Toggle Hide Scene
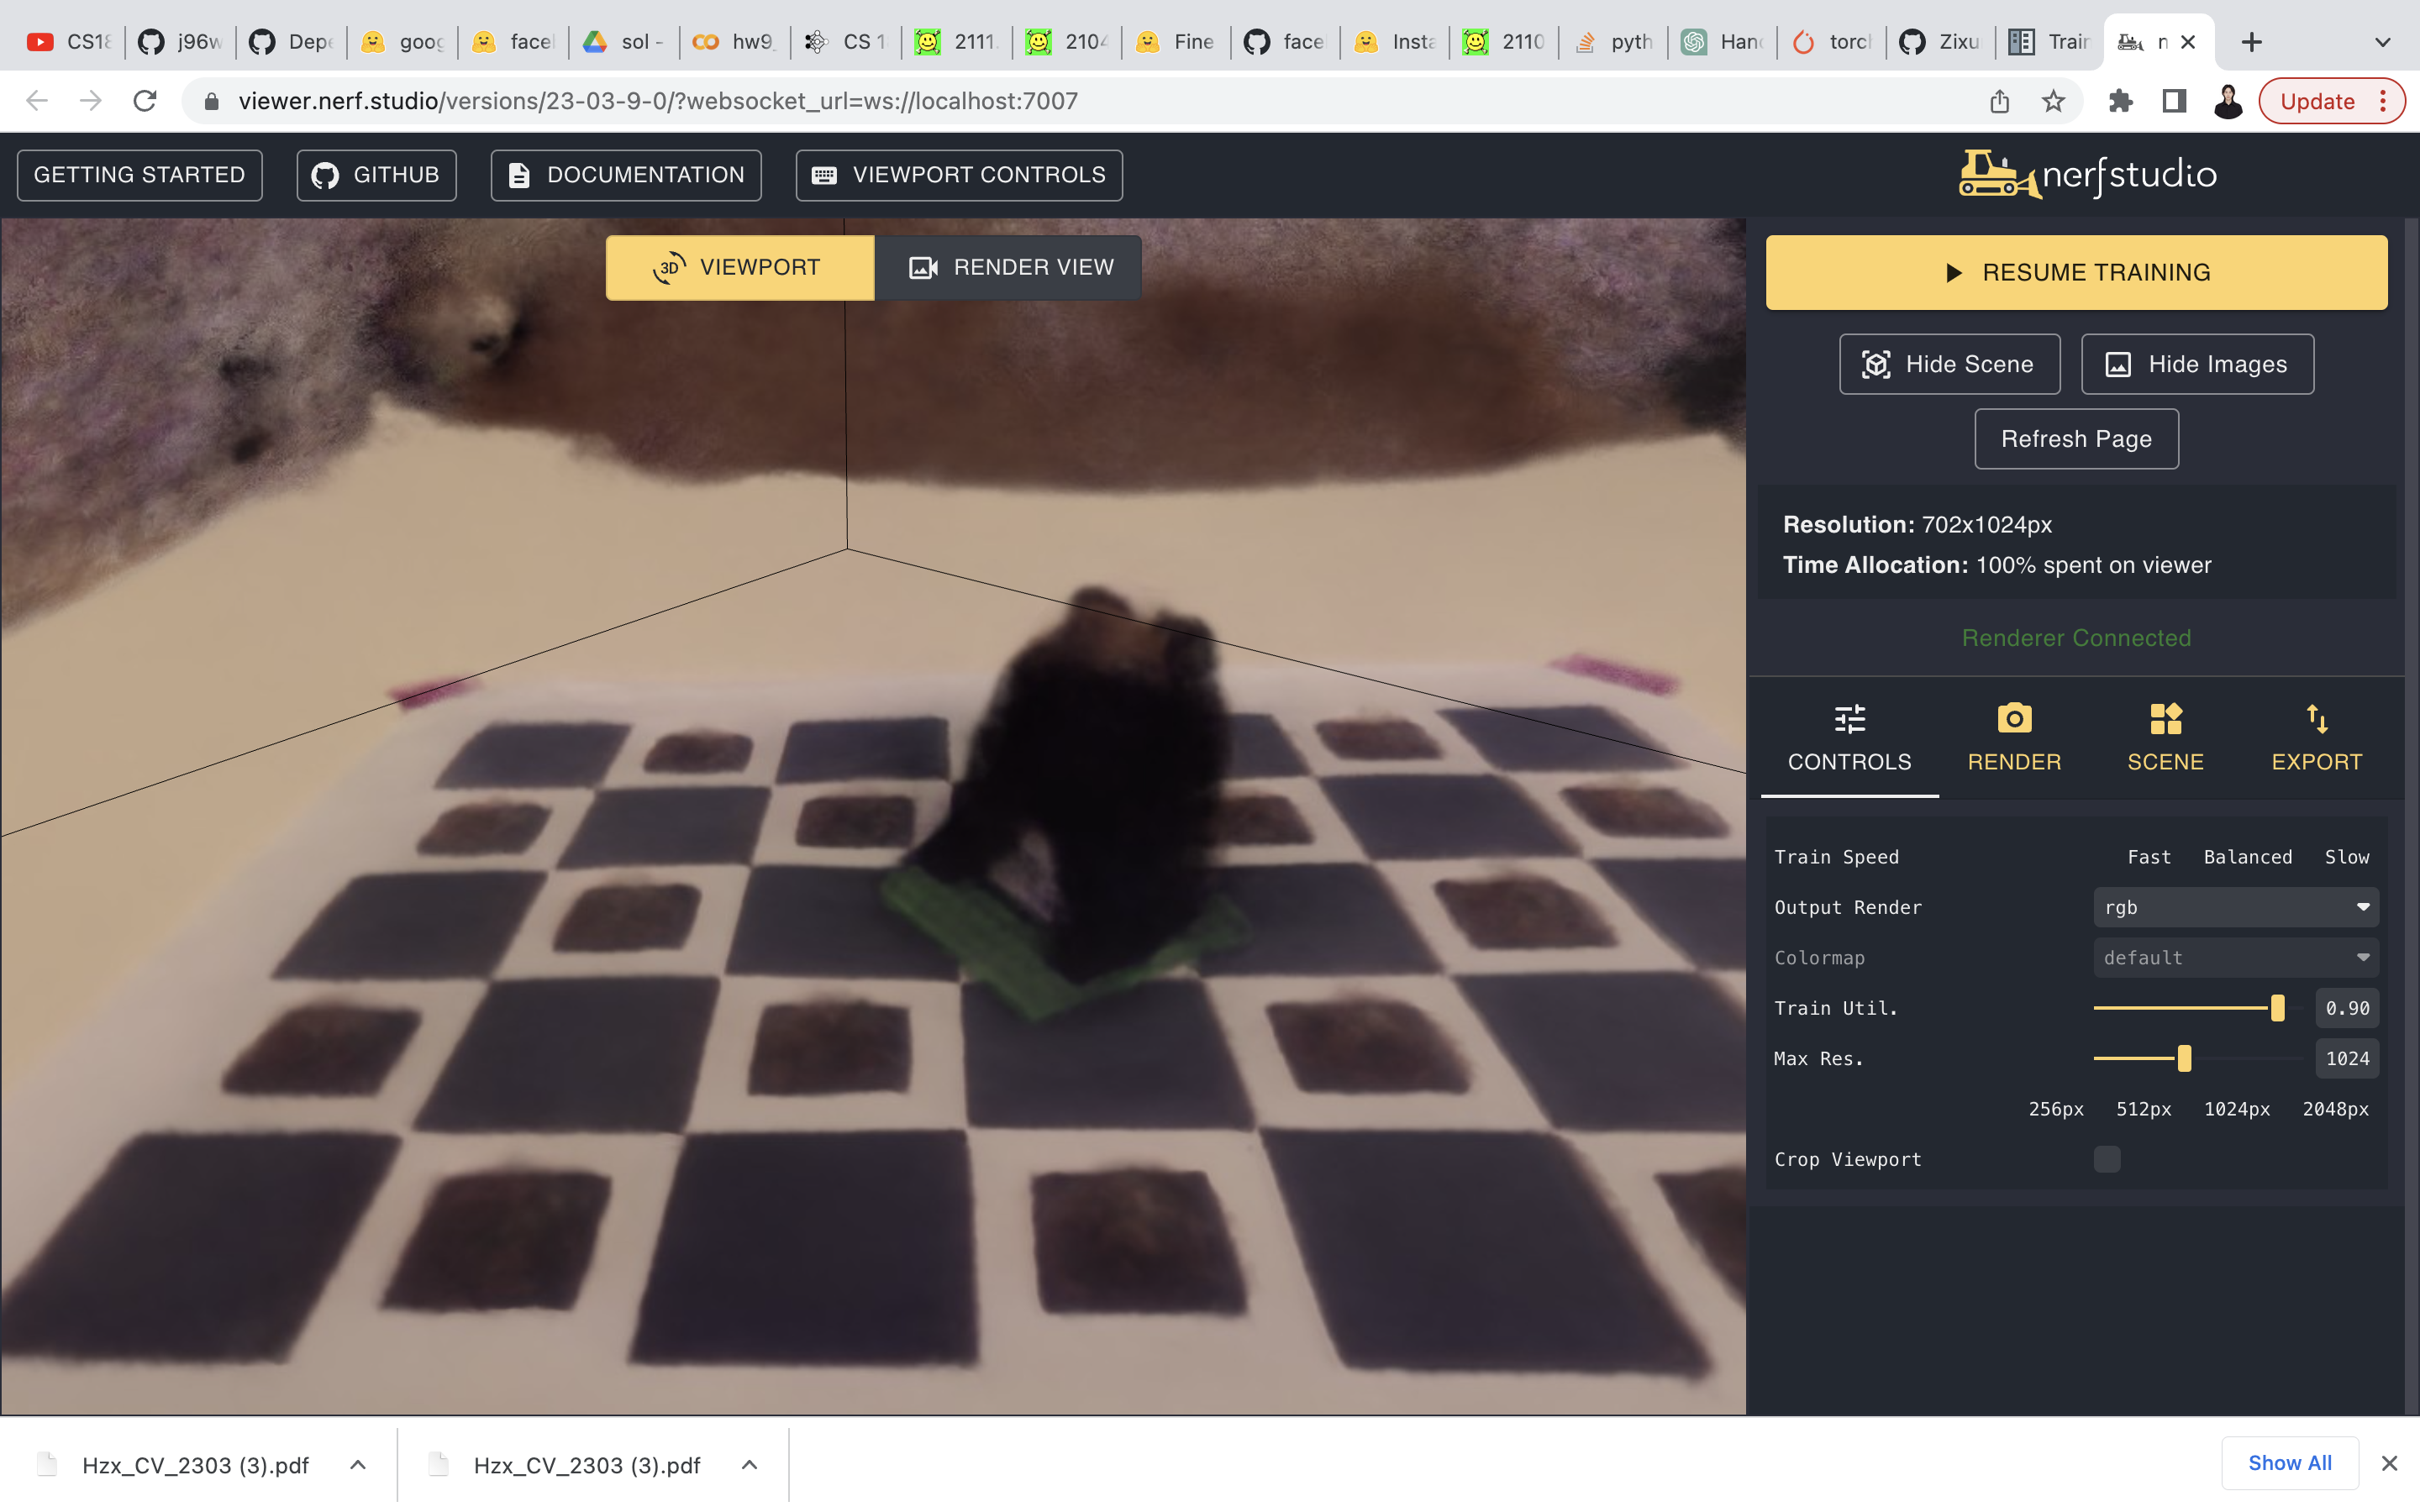Image resolution: width=2420 pixels, height=1512 pixels. pyautogui.click(x=1948, y=364)
